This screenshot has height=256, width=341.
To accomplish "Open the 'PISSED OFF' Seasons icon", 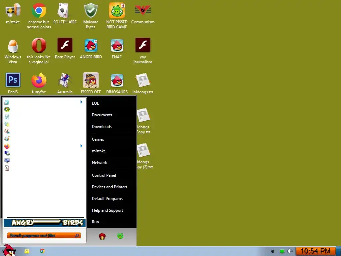I will tap(91, 83).
